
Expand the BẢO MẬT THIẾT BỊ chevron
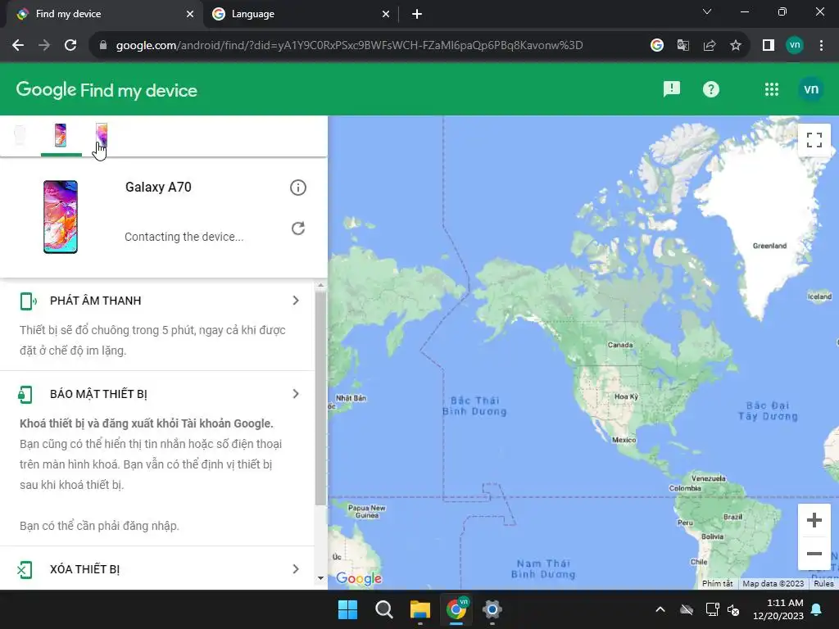[x=296, y=394]
